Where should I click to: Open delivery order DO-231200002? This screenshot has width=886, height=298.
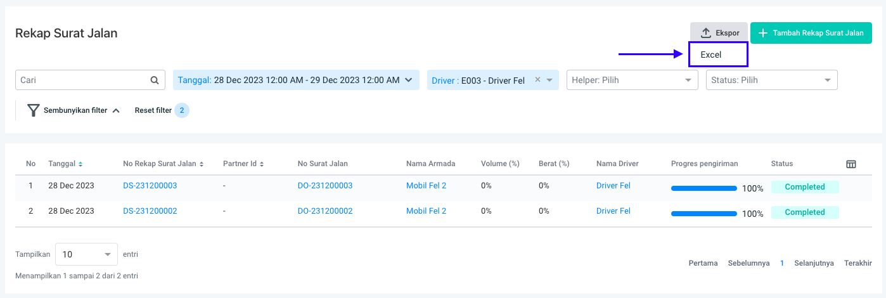pos(325,211)
